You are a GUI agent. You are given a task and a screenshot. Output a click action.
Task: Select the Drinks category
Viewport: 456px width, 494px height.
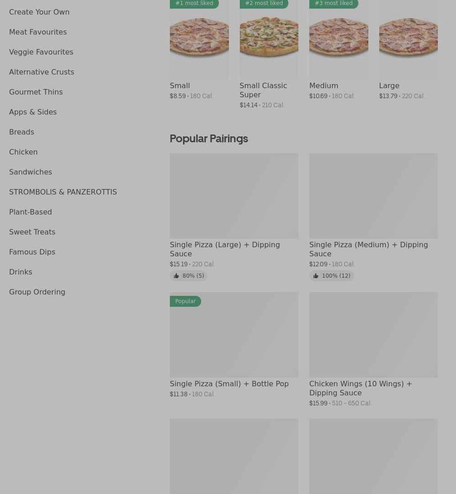coord(20,272)
